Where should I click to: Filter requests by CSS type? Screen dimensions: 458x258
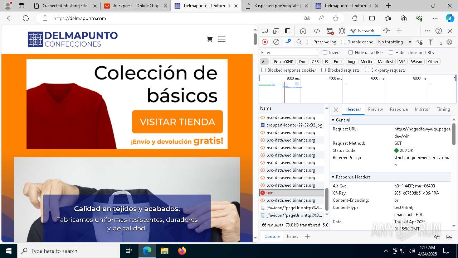[x=315, y=62]
